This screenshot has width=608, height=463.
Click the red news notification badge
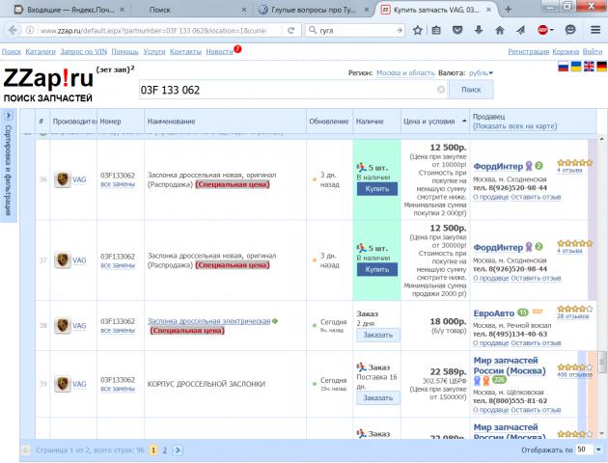point(237,49)
